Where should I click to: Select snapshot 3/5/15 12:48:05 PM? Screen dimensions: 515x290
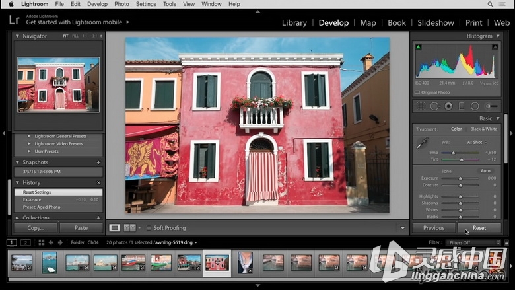coord(59,172)
